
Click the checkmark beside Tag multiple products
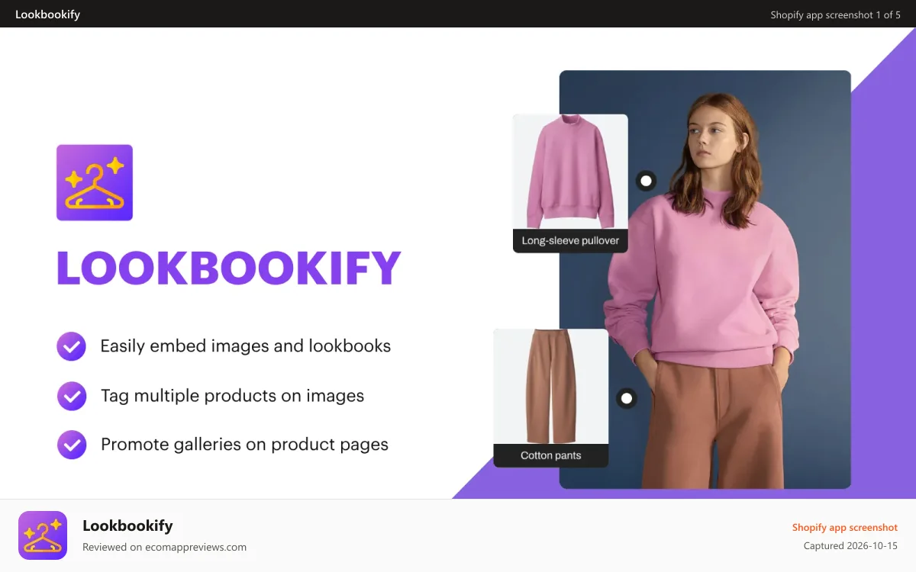click(x=72, y=396)
